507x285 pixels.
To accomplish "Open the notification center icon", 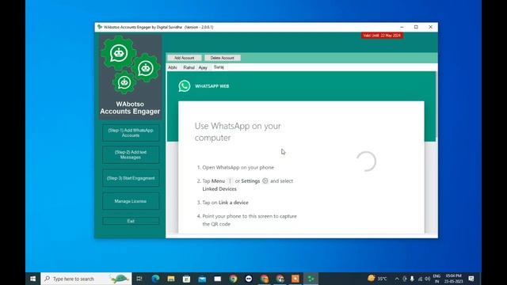I will coord(471,279).
